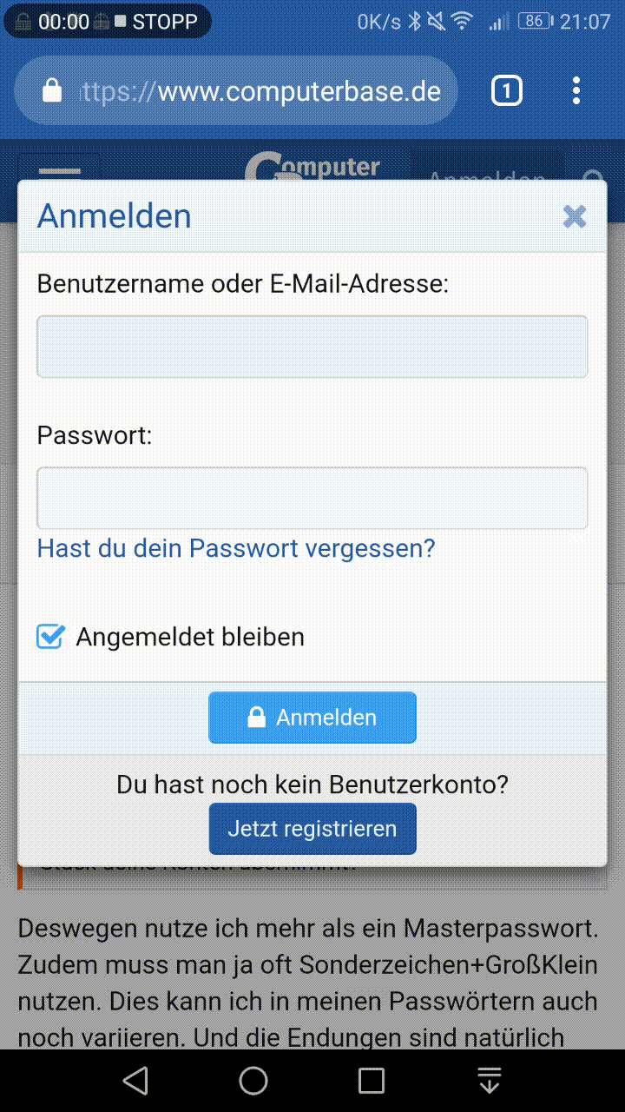Close the Anmelden login dialog
This screenshot has width=625, height=1112.
pyautogui.click(x=575, y=216)
